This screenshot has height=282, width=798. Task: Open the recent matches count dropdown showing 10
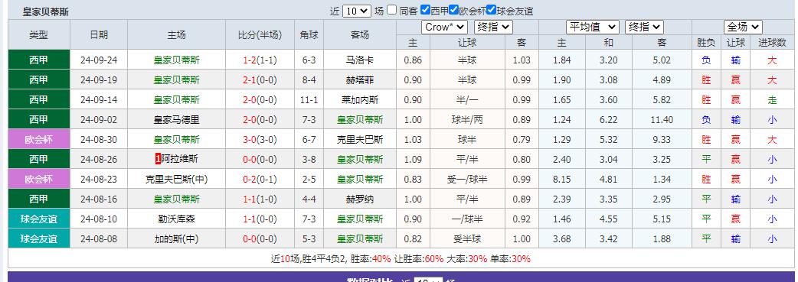(357, 11)
